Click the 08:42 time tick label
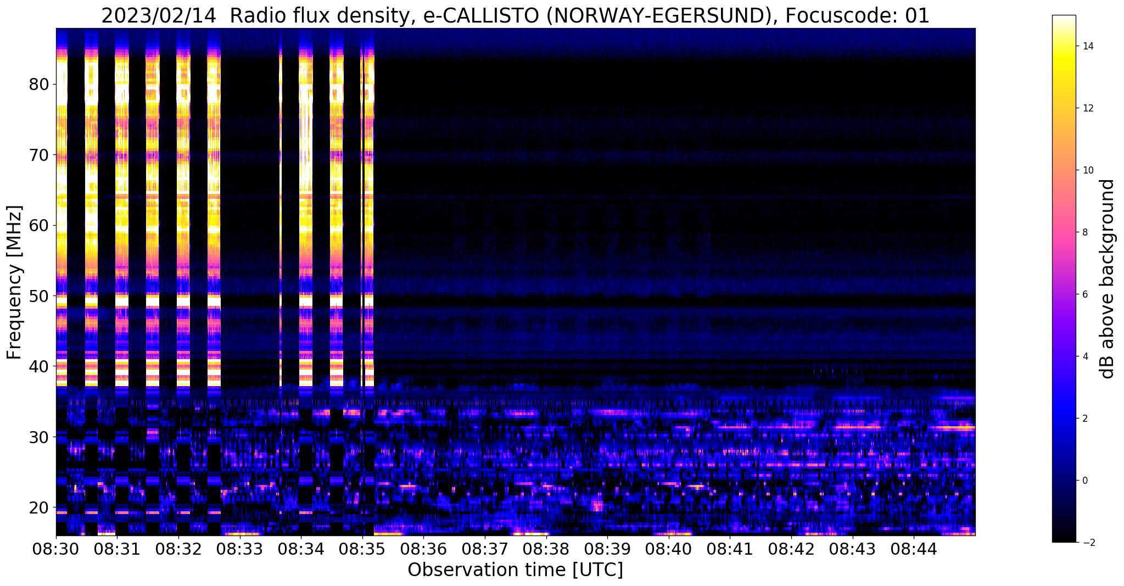The width and height of the screenshot is (1124, 586). (x=791, y=549)
